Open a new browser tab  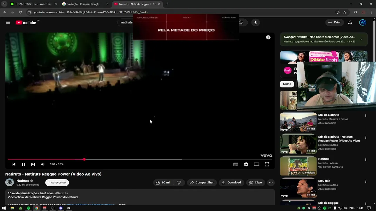167,4
